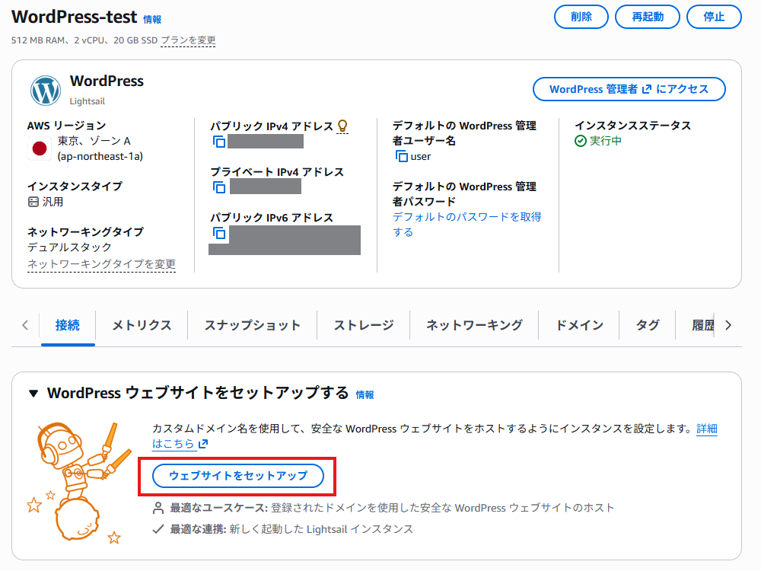This screenshot has height=571, width=761.
Task: Click the instance type 汎用 icon
Action: point(33,202)
